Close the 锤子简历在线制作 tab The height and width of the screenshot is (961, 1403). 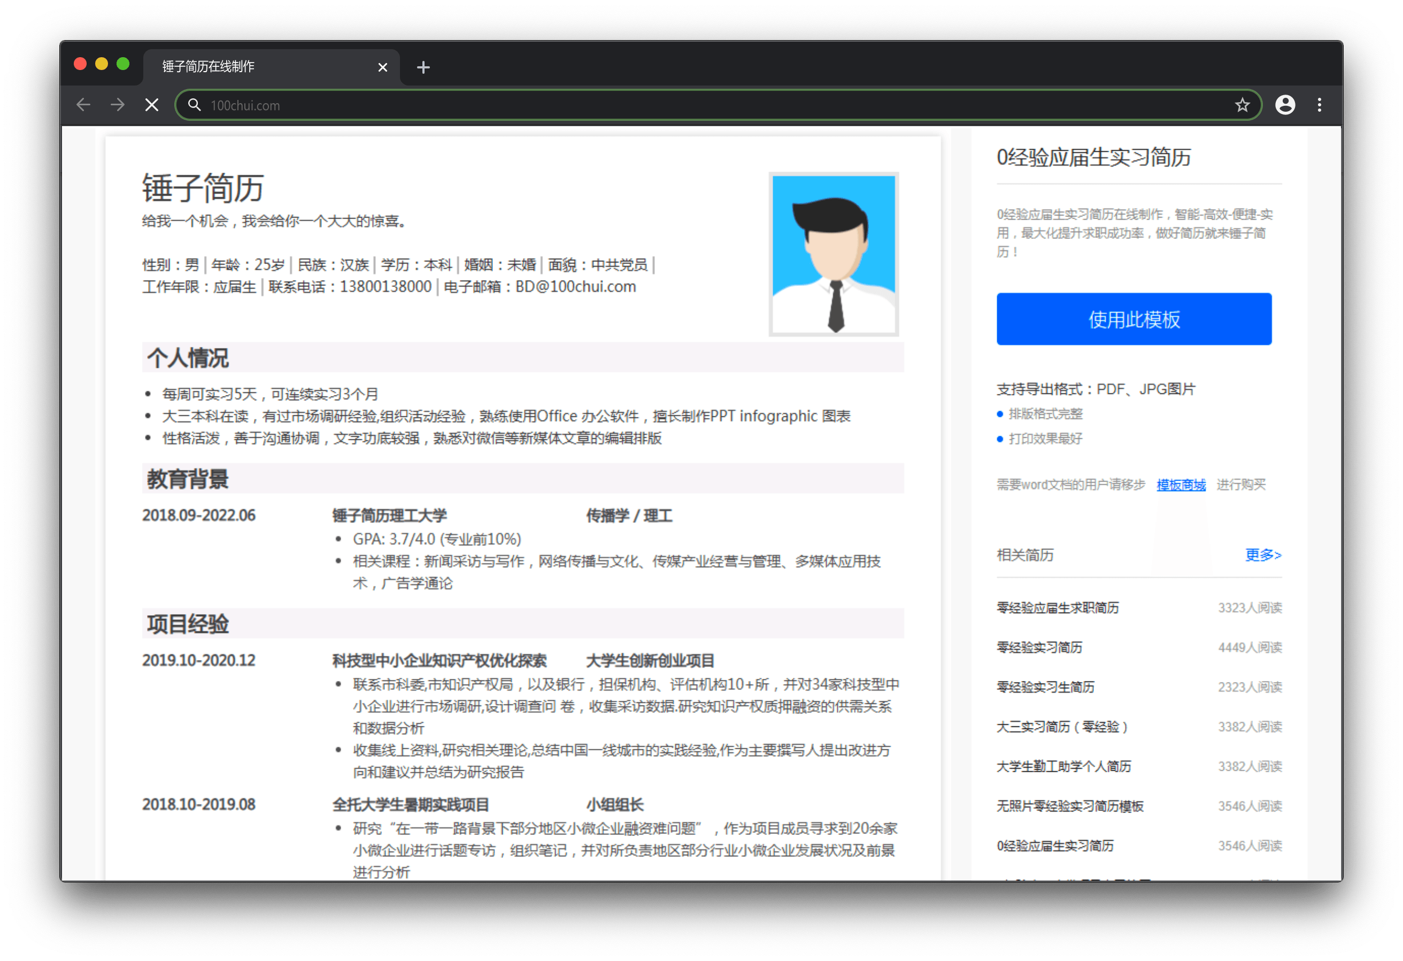382,67
